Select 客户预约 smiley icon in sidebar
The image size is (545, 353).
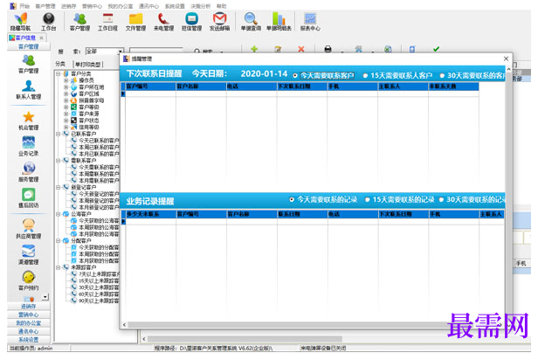(x=29, y=280)
